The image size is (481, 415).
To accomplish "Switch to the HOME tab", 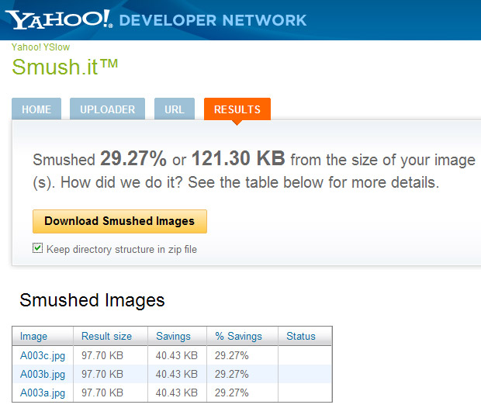I will click(36, 109).
